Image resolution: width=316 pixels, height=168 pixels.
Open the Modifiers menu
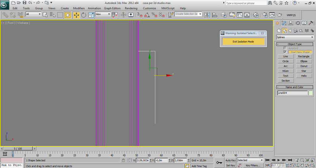pyautogui.click(x=79, y=8)
